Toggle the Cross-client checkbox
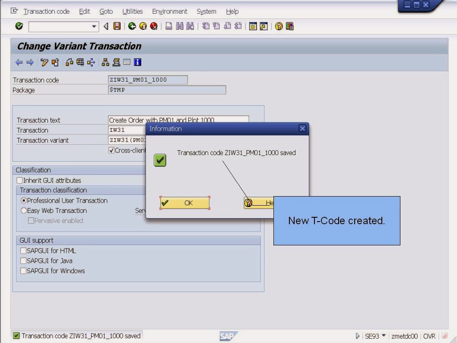457x343 pixels. point(111,150)
